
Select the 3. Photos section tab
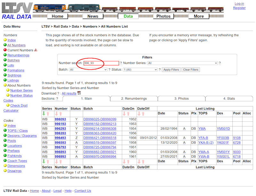(181, 99)
